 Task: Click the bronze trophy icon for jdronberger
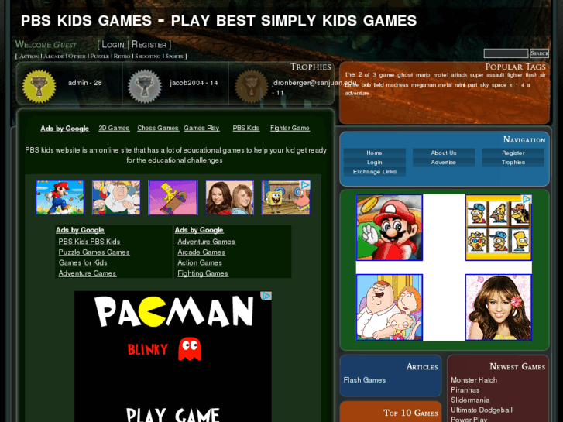click(x=252, y=87)
